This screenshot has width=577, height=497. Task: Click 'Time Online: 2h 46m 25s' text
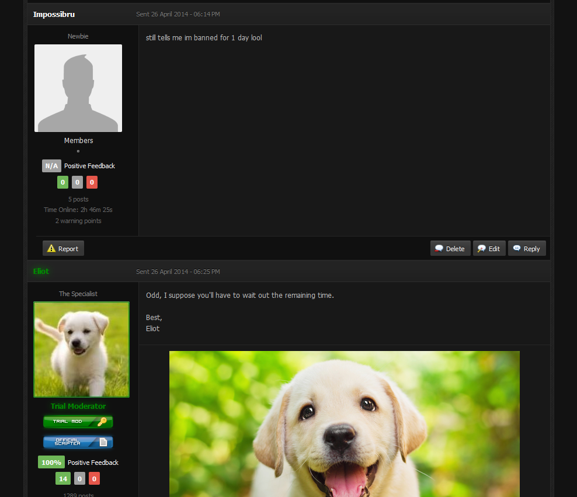tap(78, 210)
